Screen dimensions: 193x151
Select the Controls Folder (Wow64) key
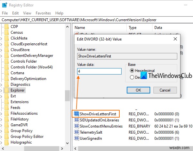[x=32, y=67]
